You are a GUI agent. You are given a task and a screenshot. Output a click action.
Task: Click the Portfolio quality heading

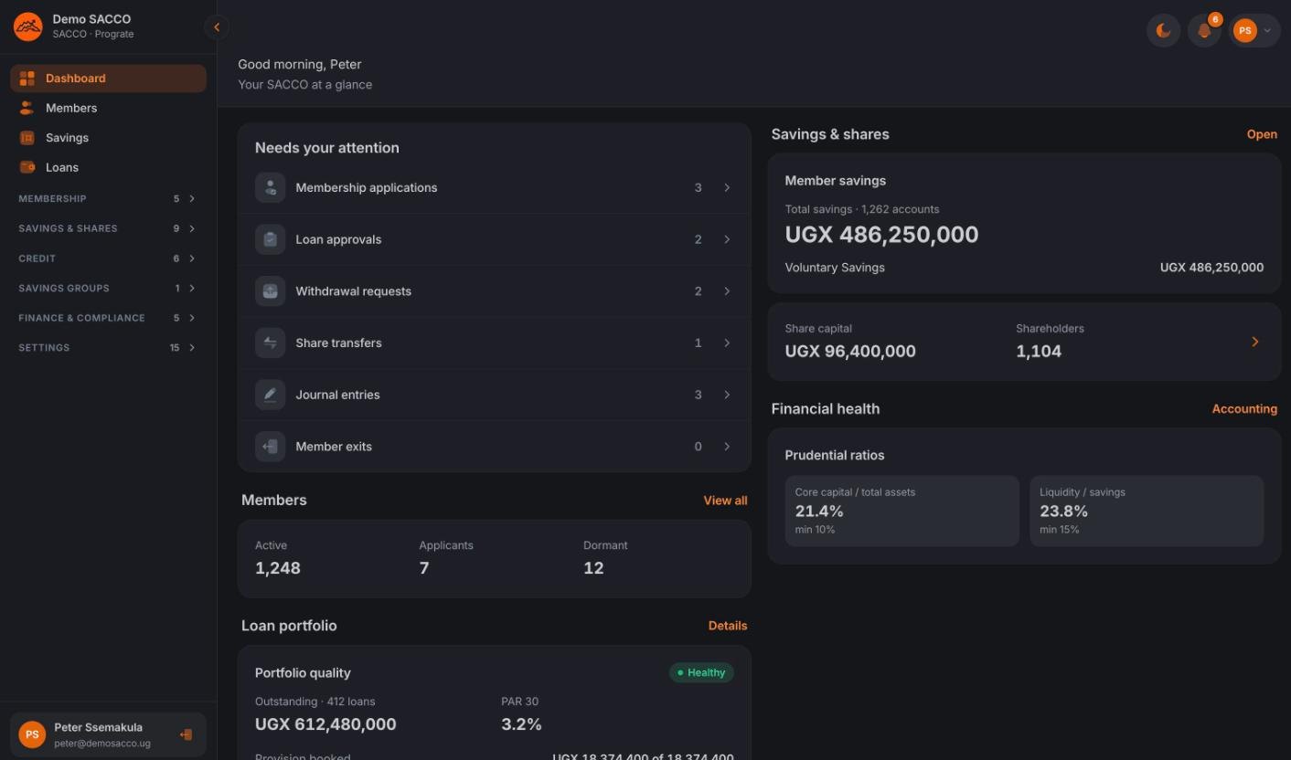[x=303, y=673]
